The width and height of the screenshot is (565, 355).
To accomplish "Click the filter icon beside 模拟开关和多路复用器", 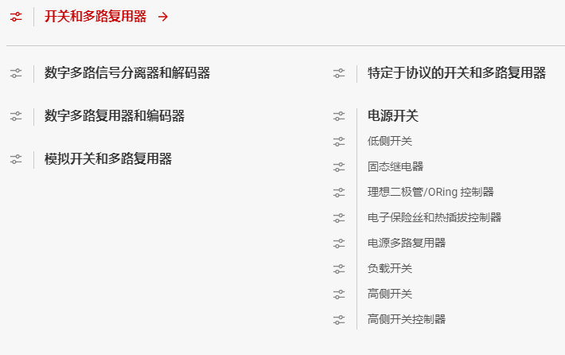I will coord(16,159).
